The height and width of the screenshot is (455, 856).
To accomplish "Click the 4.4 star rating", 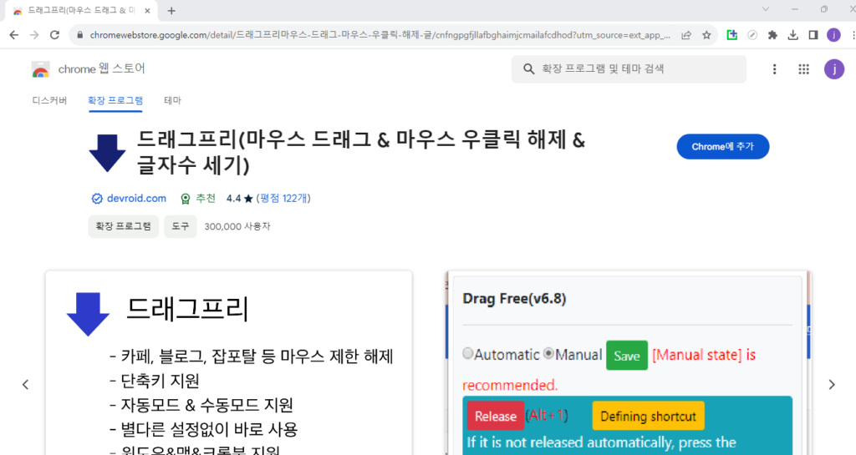I will click(x=240, y=199).
